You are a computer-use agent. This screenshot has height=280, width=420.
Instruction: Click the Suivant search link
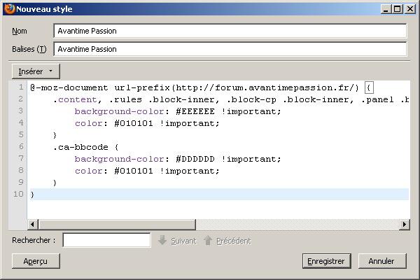pyautogui.click(x=183, y=241)
